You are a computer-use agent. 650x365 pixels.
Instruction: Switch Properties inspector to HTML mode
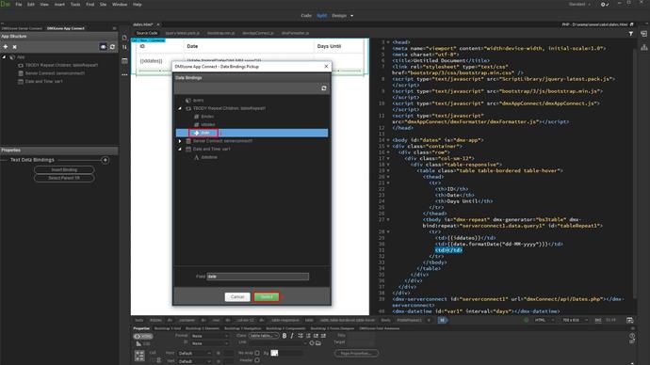click(x=143, y=337)
